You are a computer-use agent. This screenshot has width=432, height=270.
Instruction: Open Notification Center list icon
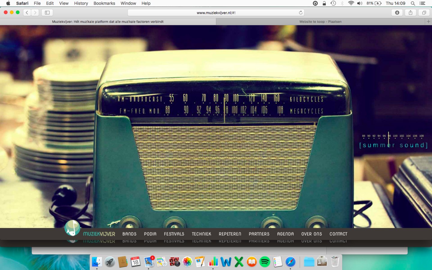click(422, 3)
